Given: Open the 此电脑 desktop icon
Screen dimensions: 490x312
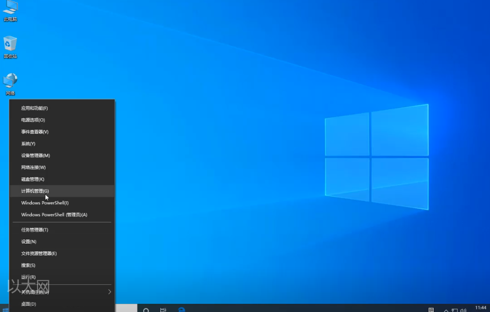Looking at the screenshot, I should pyautogui.click(x=10, y=11).
